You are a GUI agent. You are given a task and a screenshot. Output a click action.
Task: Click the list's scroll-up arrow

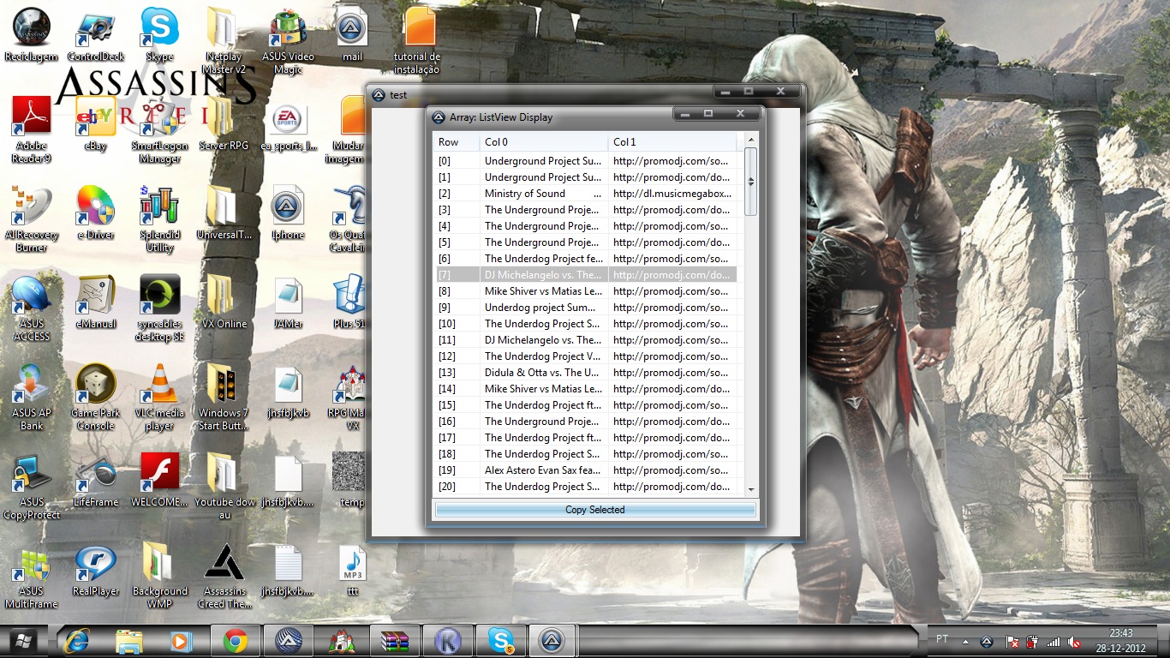coord(751,141)
